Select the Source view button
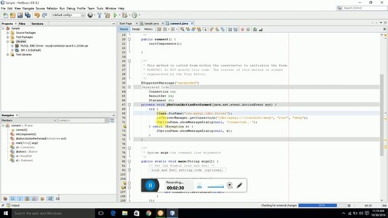388x218 pixels. click(124, 29)
